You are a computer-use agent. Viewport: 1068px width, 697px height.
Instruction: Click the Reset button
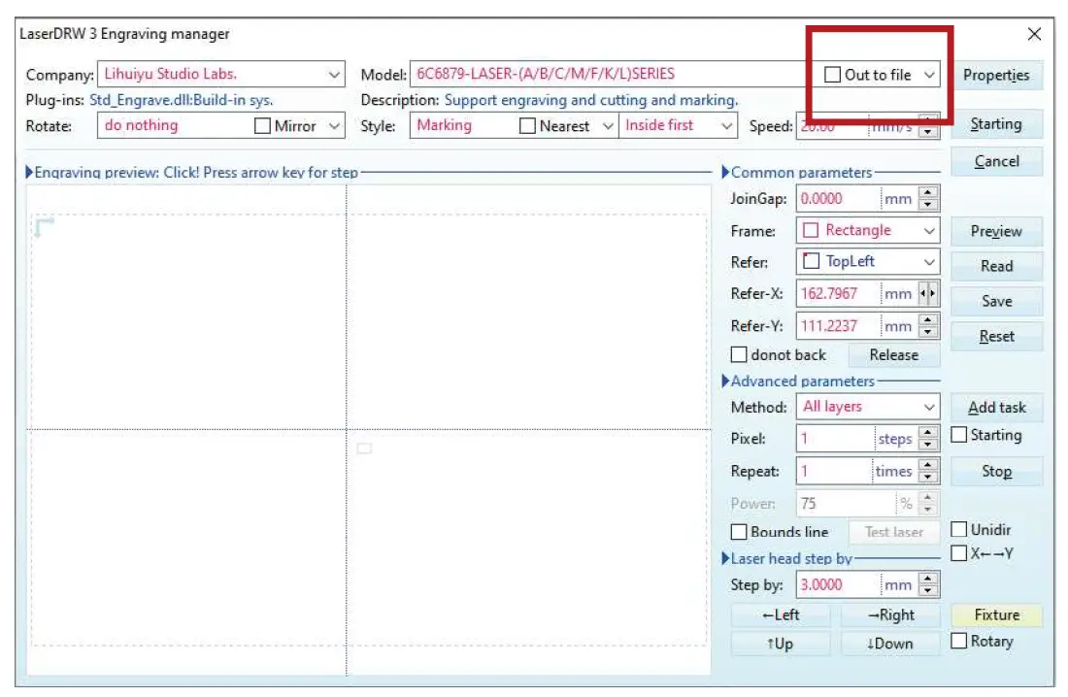click(x=996, y=337)
